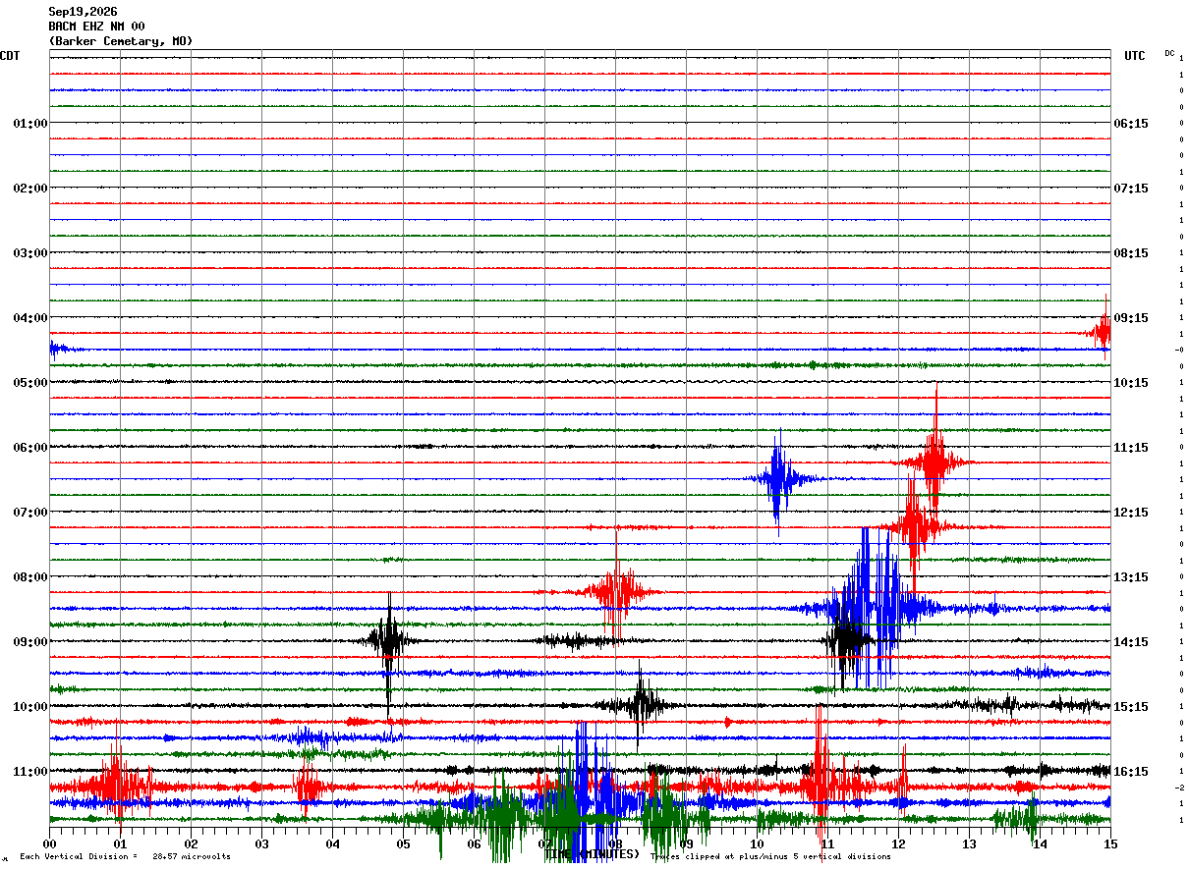Click the 04:00 CDT time label
The image size is (1189, 870).
29,318
